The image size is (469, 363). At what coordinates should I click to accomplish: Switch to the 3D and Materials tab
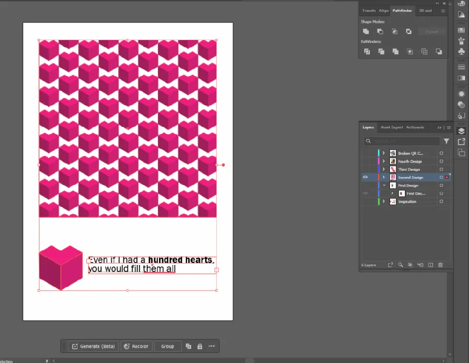(x=425, y=10)
